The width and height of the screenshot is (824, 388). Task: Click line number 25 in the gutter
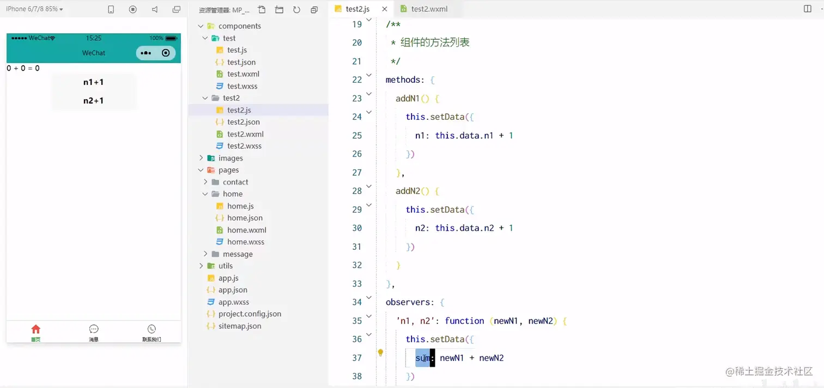point(357,136)
